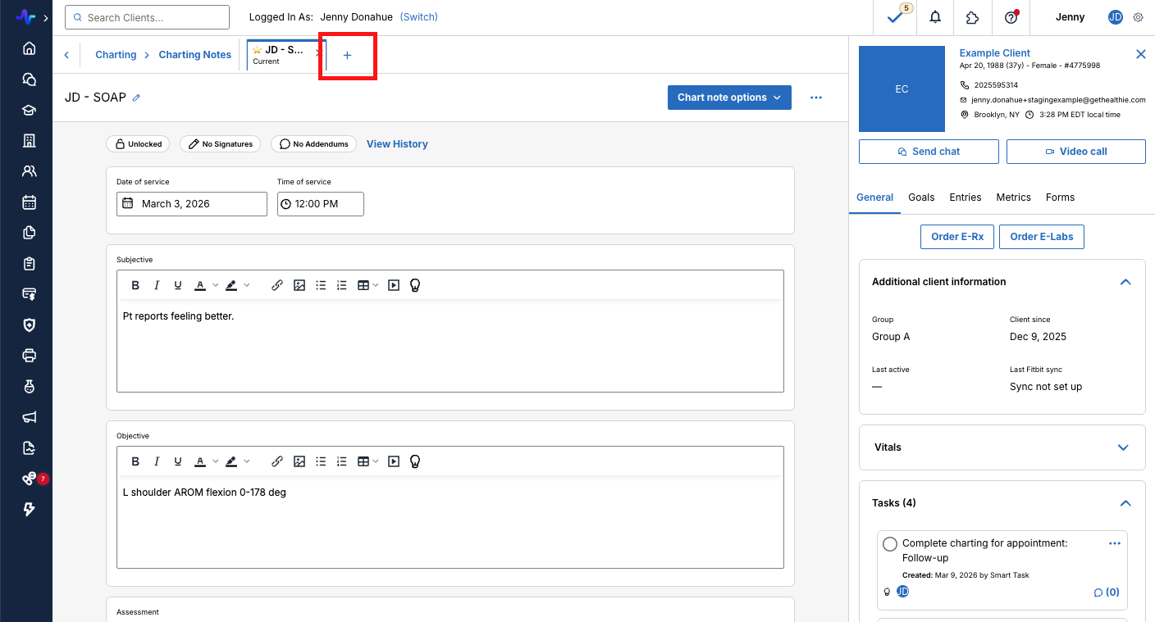
Task: Start a Video call
Action: click(1076, 152)
